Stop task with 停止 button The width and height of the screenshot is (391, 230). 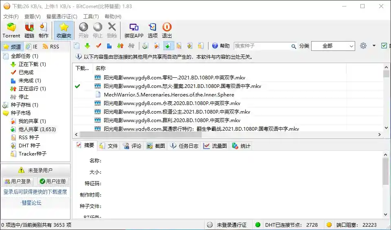click(x=97, y=31)
